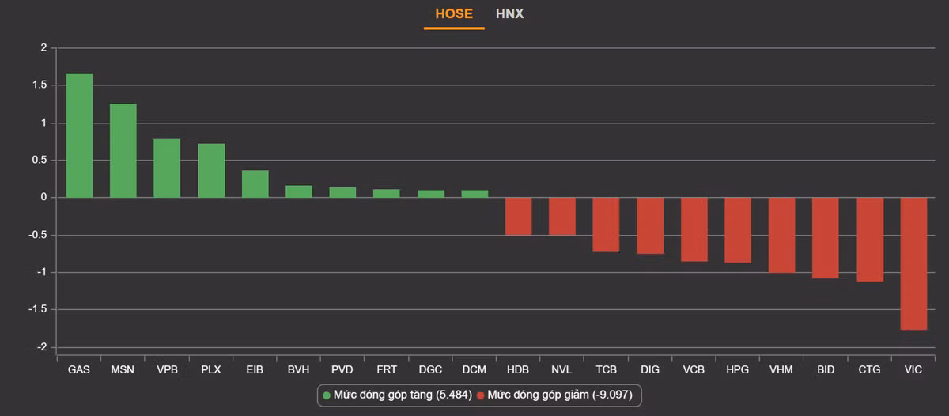Select the VPB green bar
Viewport: 949px width, 416px height.
167,168
